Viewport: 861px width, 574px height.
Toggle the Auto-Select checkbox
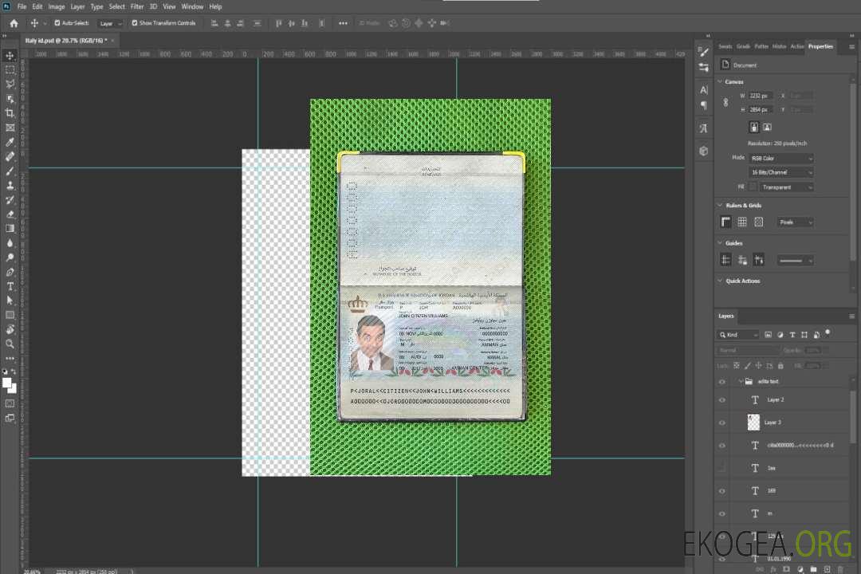coord(57,23)
